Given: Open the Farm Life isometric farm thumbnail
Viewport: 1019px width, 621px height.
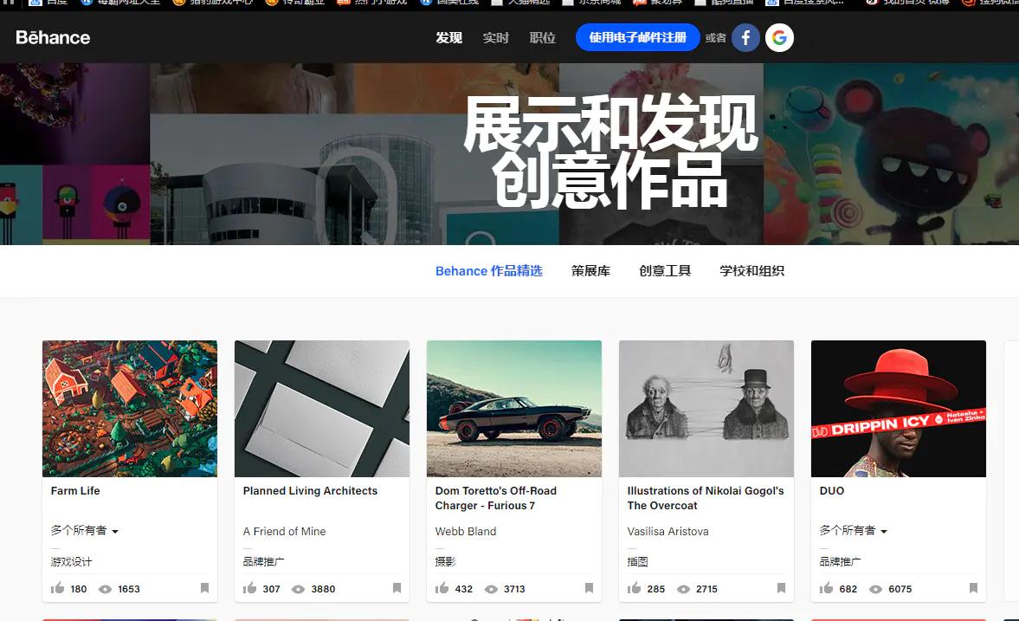Looking at the screenshot, I should click(x=130, y=408).
